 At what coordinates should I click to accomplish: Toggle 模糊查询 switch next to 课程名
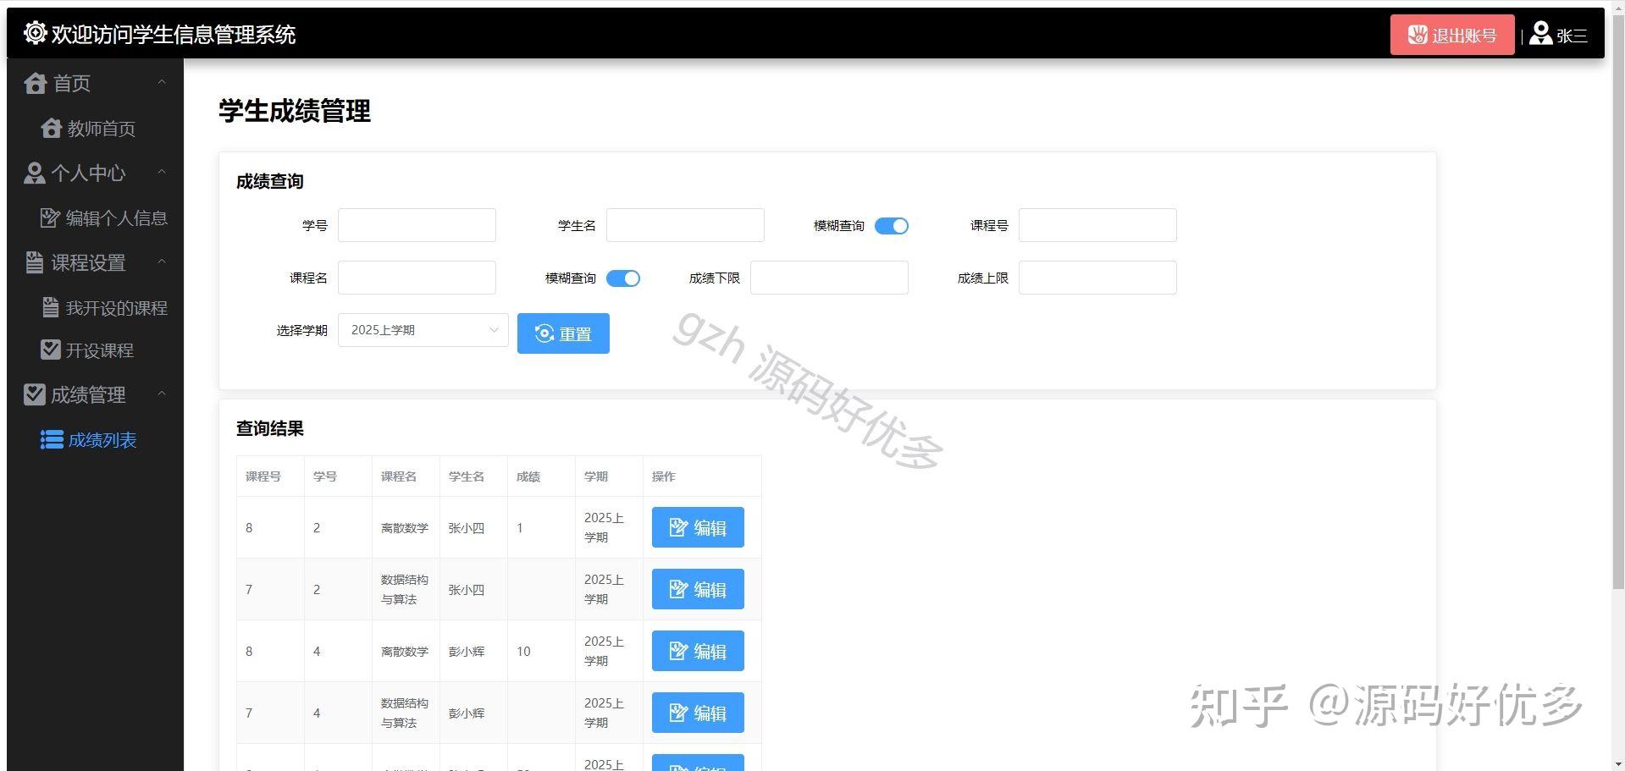tap(622, 278)
